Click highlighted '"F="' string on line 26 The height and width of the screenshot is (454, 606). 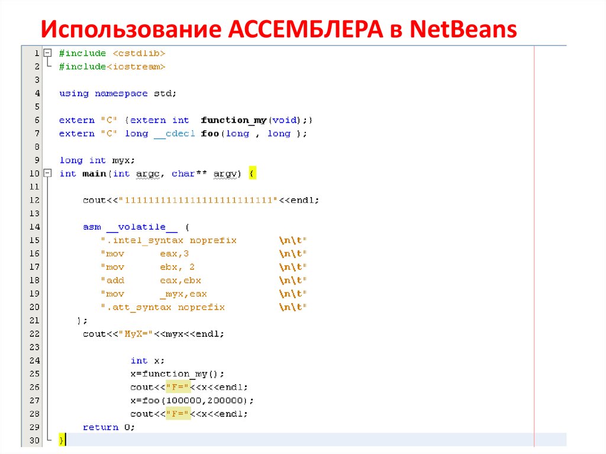click(178, 387)
